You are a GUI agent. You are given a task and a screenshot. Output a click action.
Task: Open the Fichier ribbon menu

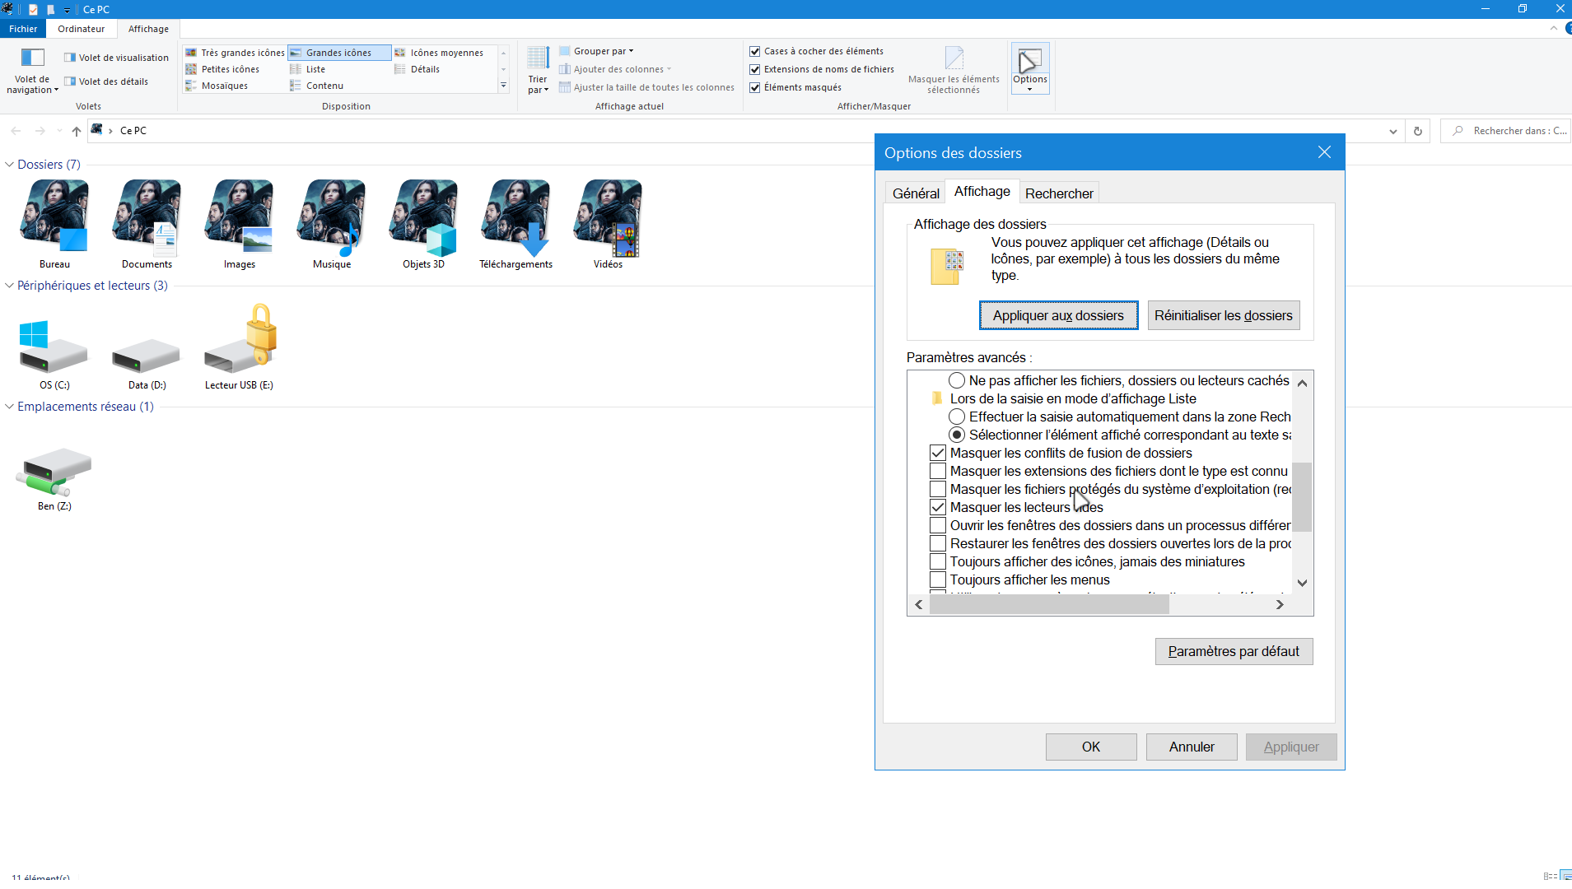23,29
